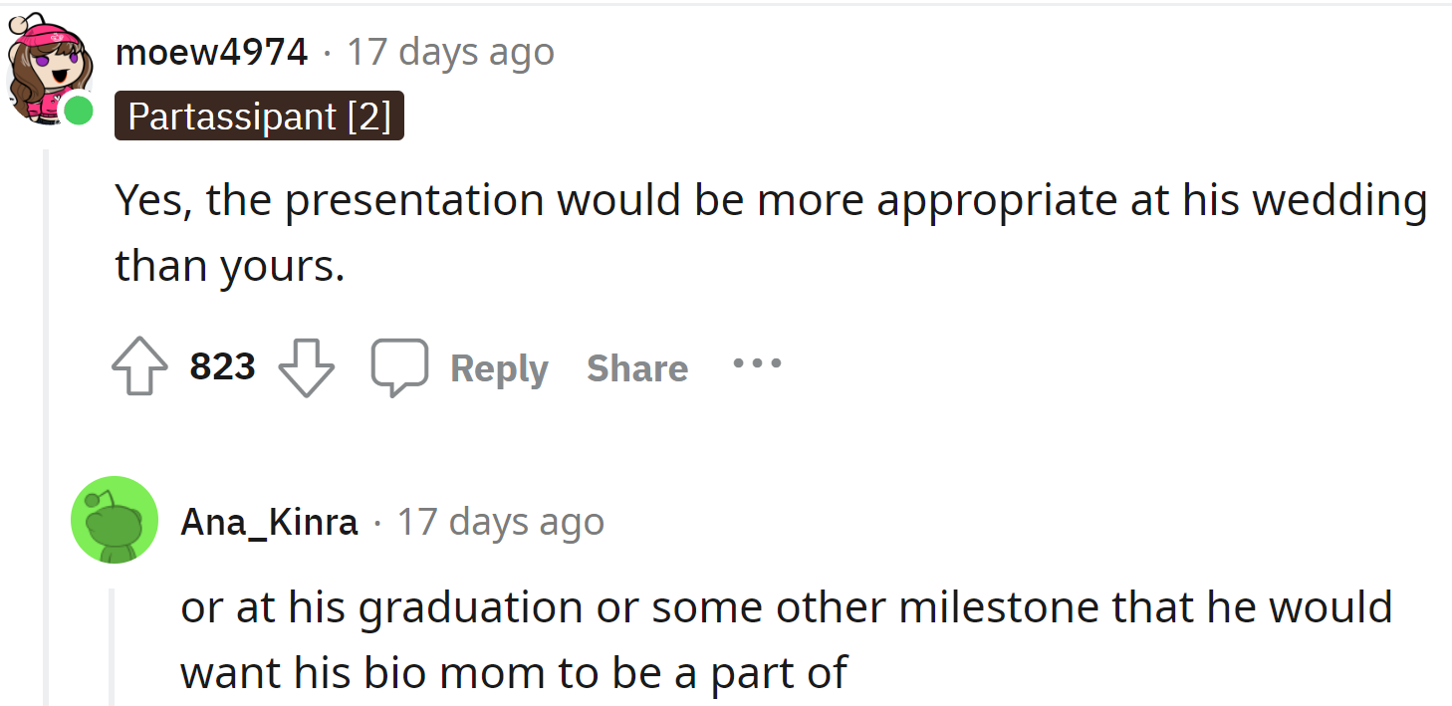The width and height of the screenshot is (1452, 706).
Task: Click the 17 days ago timestamp on moew4974's comment
Action: [x=450, y=52]
